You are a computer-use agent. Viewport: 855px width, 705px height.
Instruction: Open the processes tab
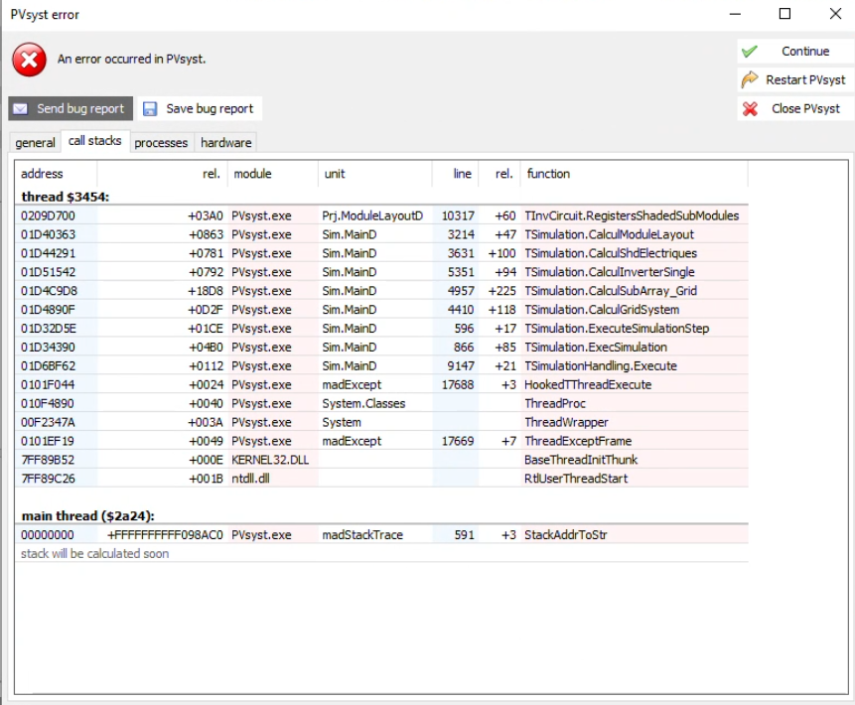(x=160, y=142)
